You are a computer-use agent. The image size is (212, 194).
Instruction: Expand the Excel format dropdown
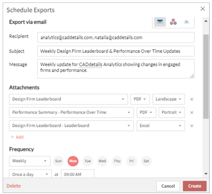[x=160, y=126]
